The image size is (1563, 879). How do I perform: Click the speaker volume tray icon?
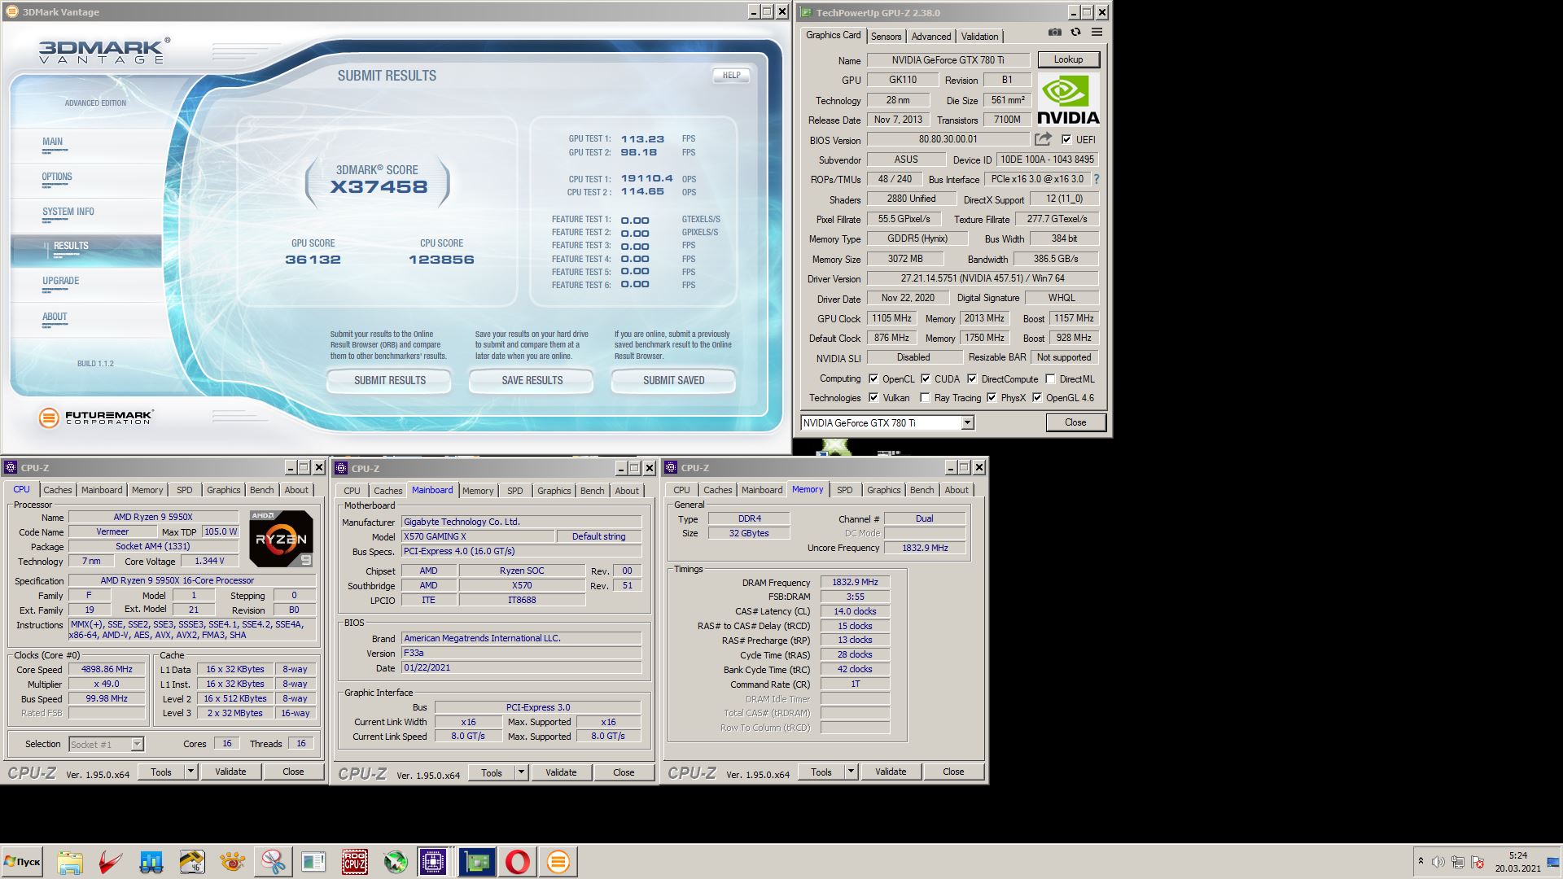tap(1438, 862)
